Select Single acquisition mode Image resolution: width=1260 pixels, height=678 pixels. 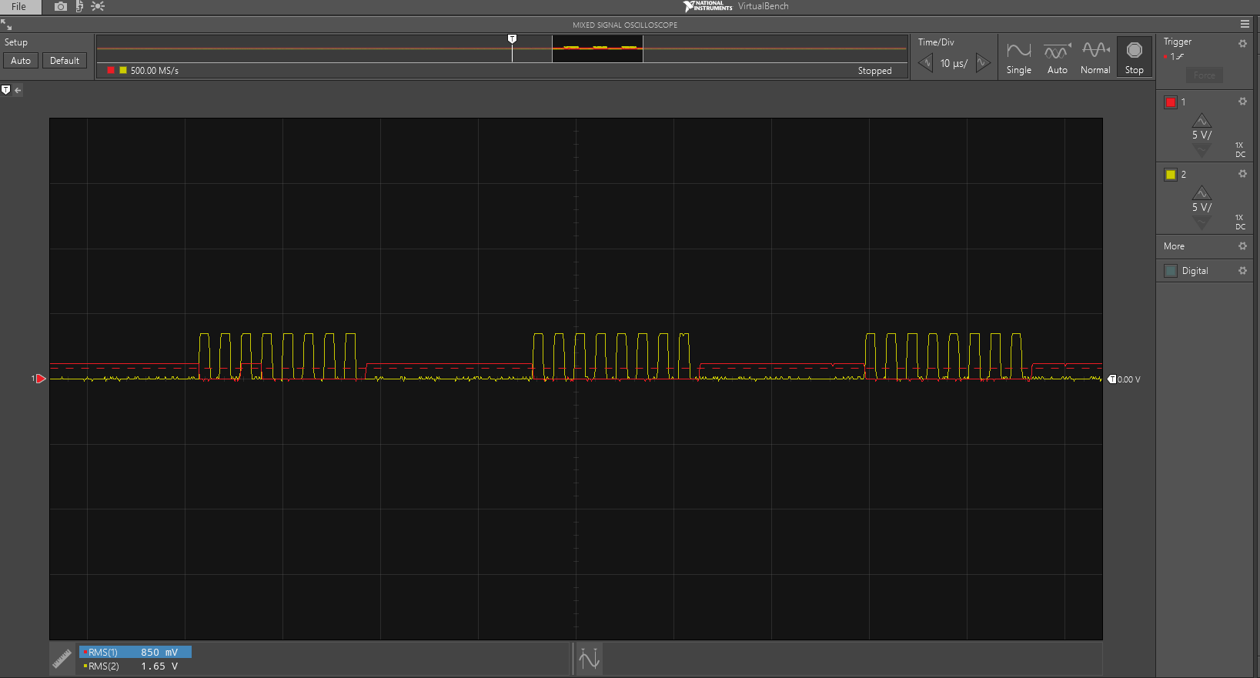point(1018,58)
